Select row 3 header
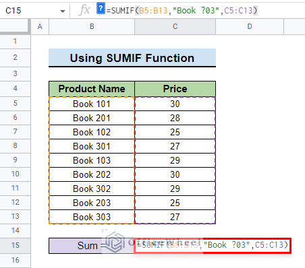305x268 pixels. tap(15, 73)
